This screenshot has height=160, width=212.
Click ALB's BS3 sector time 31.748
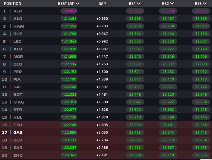pos(201,49)
